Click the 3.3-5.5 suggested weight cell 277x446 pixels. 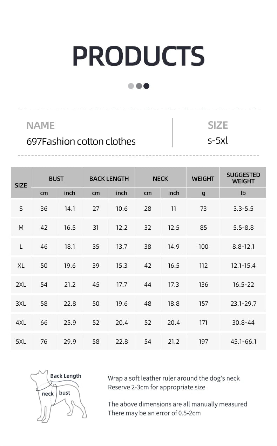coord(243,209)
